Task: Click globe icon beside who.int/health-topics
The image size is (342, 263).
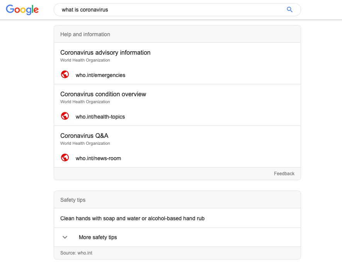Action: pos(65,116)
